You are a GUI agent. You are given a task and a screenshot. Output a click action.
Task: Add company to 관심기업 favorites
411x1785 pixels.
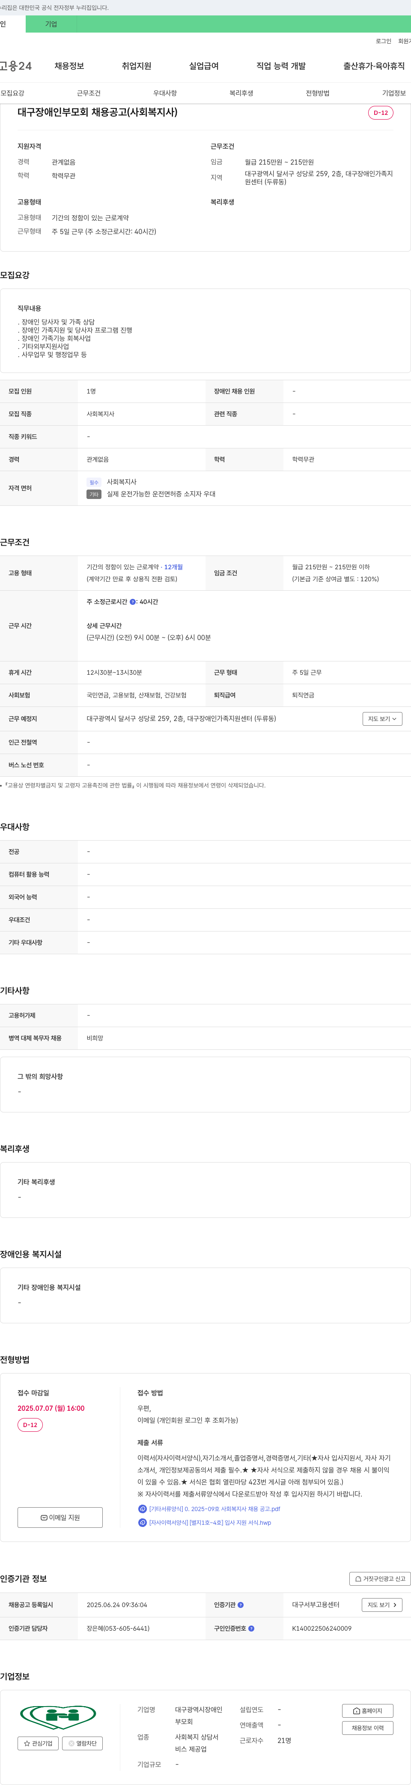tap(38, 1743)
